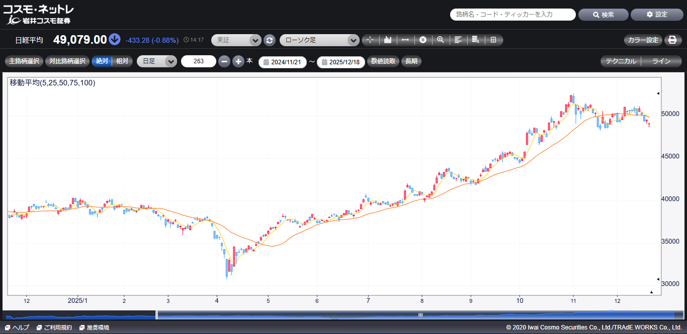Refresh the chart using the reload icon

point(270,40)
